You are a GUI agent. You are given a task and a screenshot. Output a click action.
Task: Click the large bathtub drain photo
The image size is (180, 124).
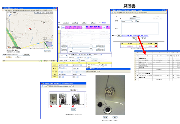coord(110,95)
